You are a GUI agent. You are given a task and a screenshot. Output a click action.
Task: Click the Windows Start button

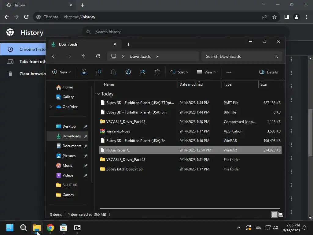point(10,228)
